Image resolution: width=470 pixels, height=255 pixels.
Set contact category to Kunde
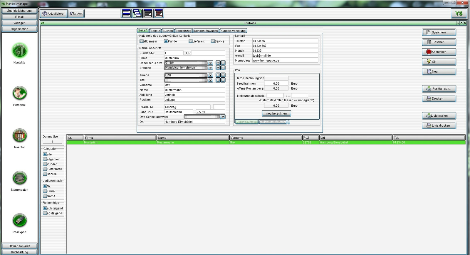(x=166, y=41)
